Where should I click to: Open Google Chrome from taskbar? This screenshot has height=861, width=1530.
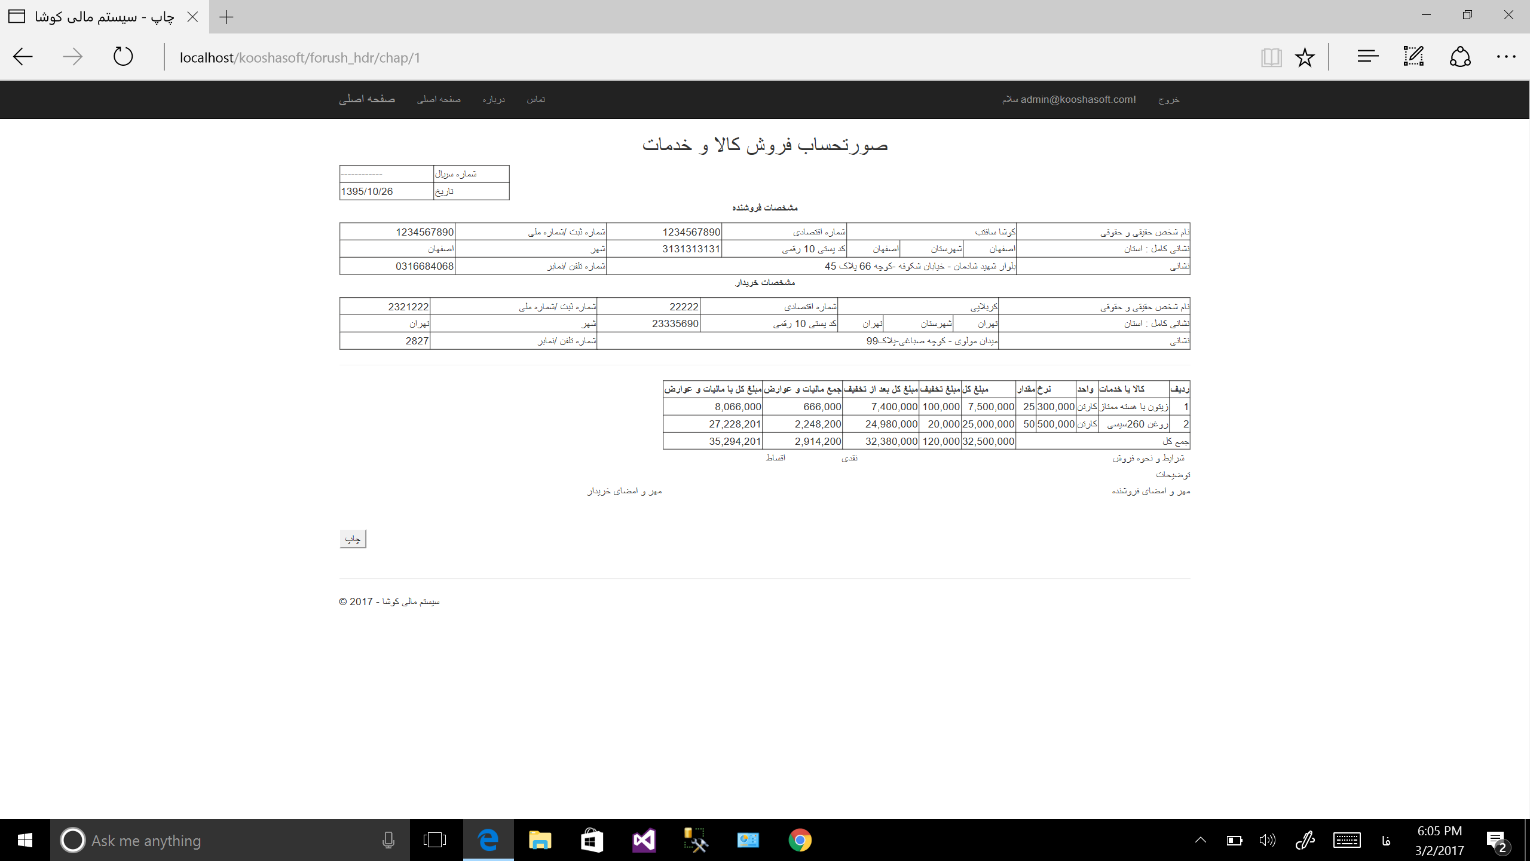[x=800, y=840]
